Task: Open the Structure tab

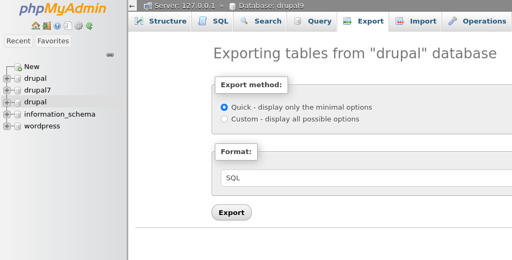Action: pos(160,21)
